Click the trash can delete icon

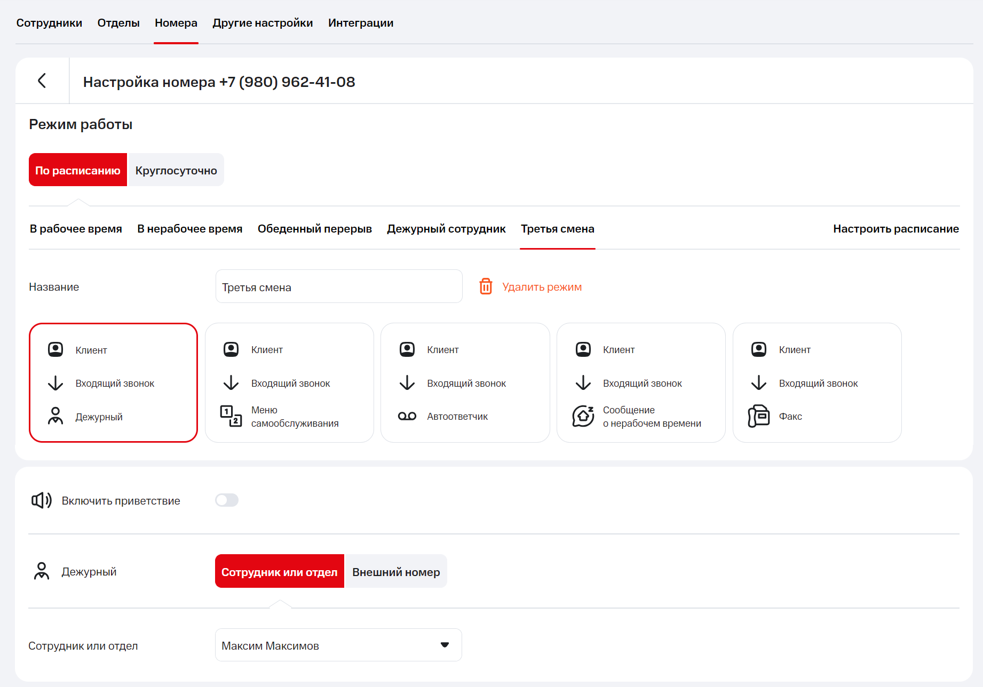coord(486,286)
